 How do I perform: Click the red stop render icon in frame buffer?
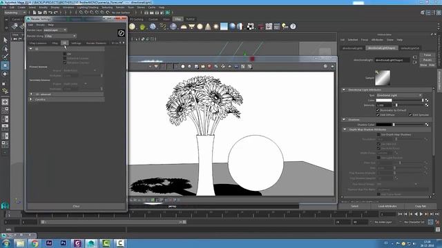[209, 66]
